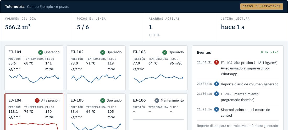Image resolution: width=288 pixels, height=130 pixels.
Task: Click the EJ-103 sparkline chart
Action: [158, 79]
